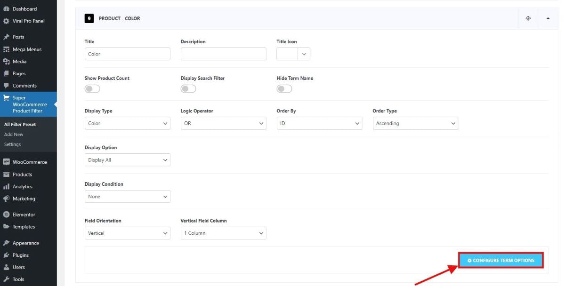Screen dimensions: 565x286
Task: Toggle Display Search Filter switch
Action: [x=188, y=89]
